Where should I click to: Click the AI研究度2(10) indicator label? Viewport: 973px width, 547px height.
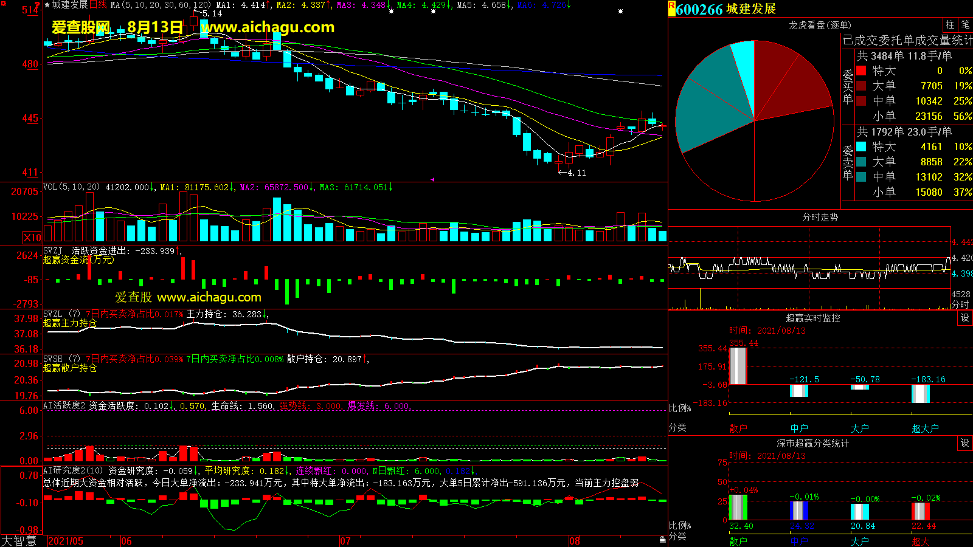tap(73, 470)
